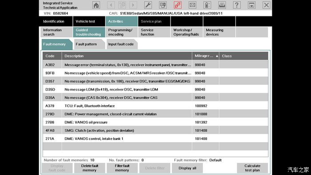311x175 pixels.
Task: Click mileage value 100992
Action: point(201,106)
